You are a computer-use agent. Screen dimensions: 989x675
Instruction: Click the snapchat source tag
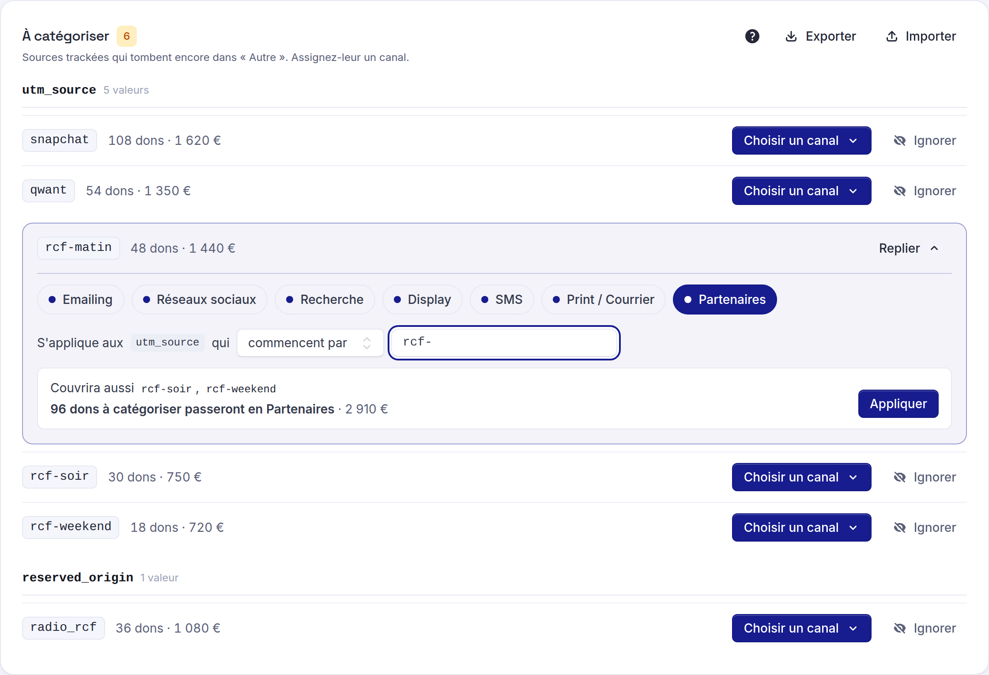tap(60, 140)
